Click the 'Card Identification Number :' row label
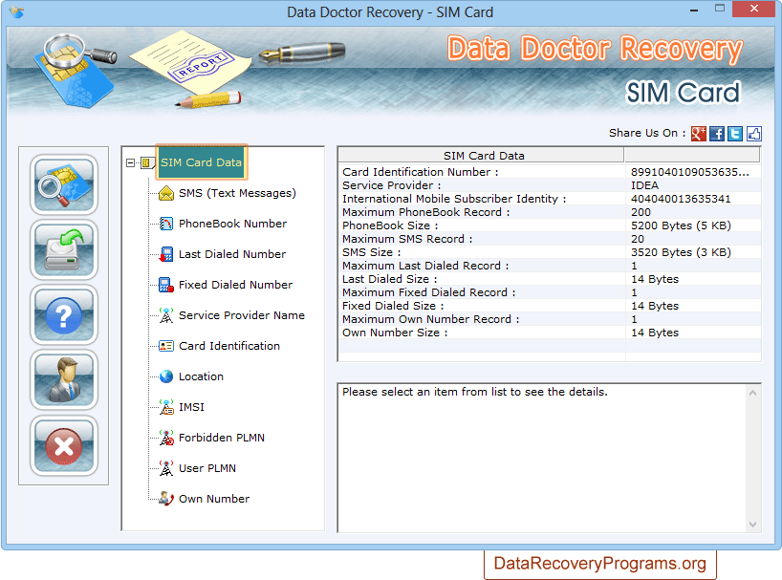 (420, 172)
